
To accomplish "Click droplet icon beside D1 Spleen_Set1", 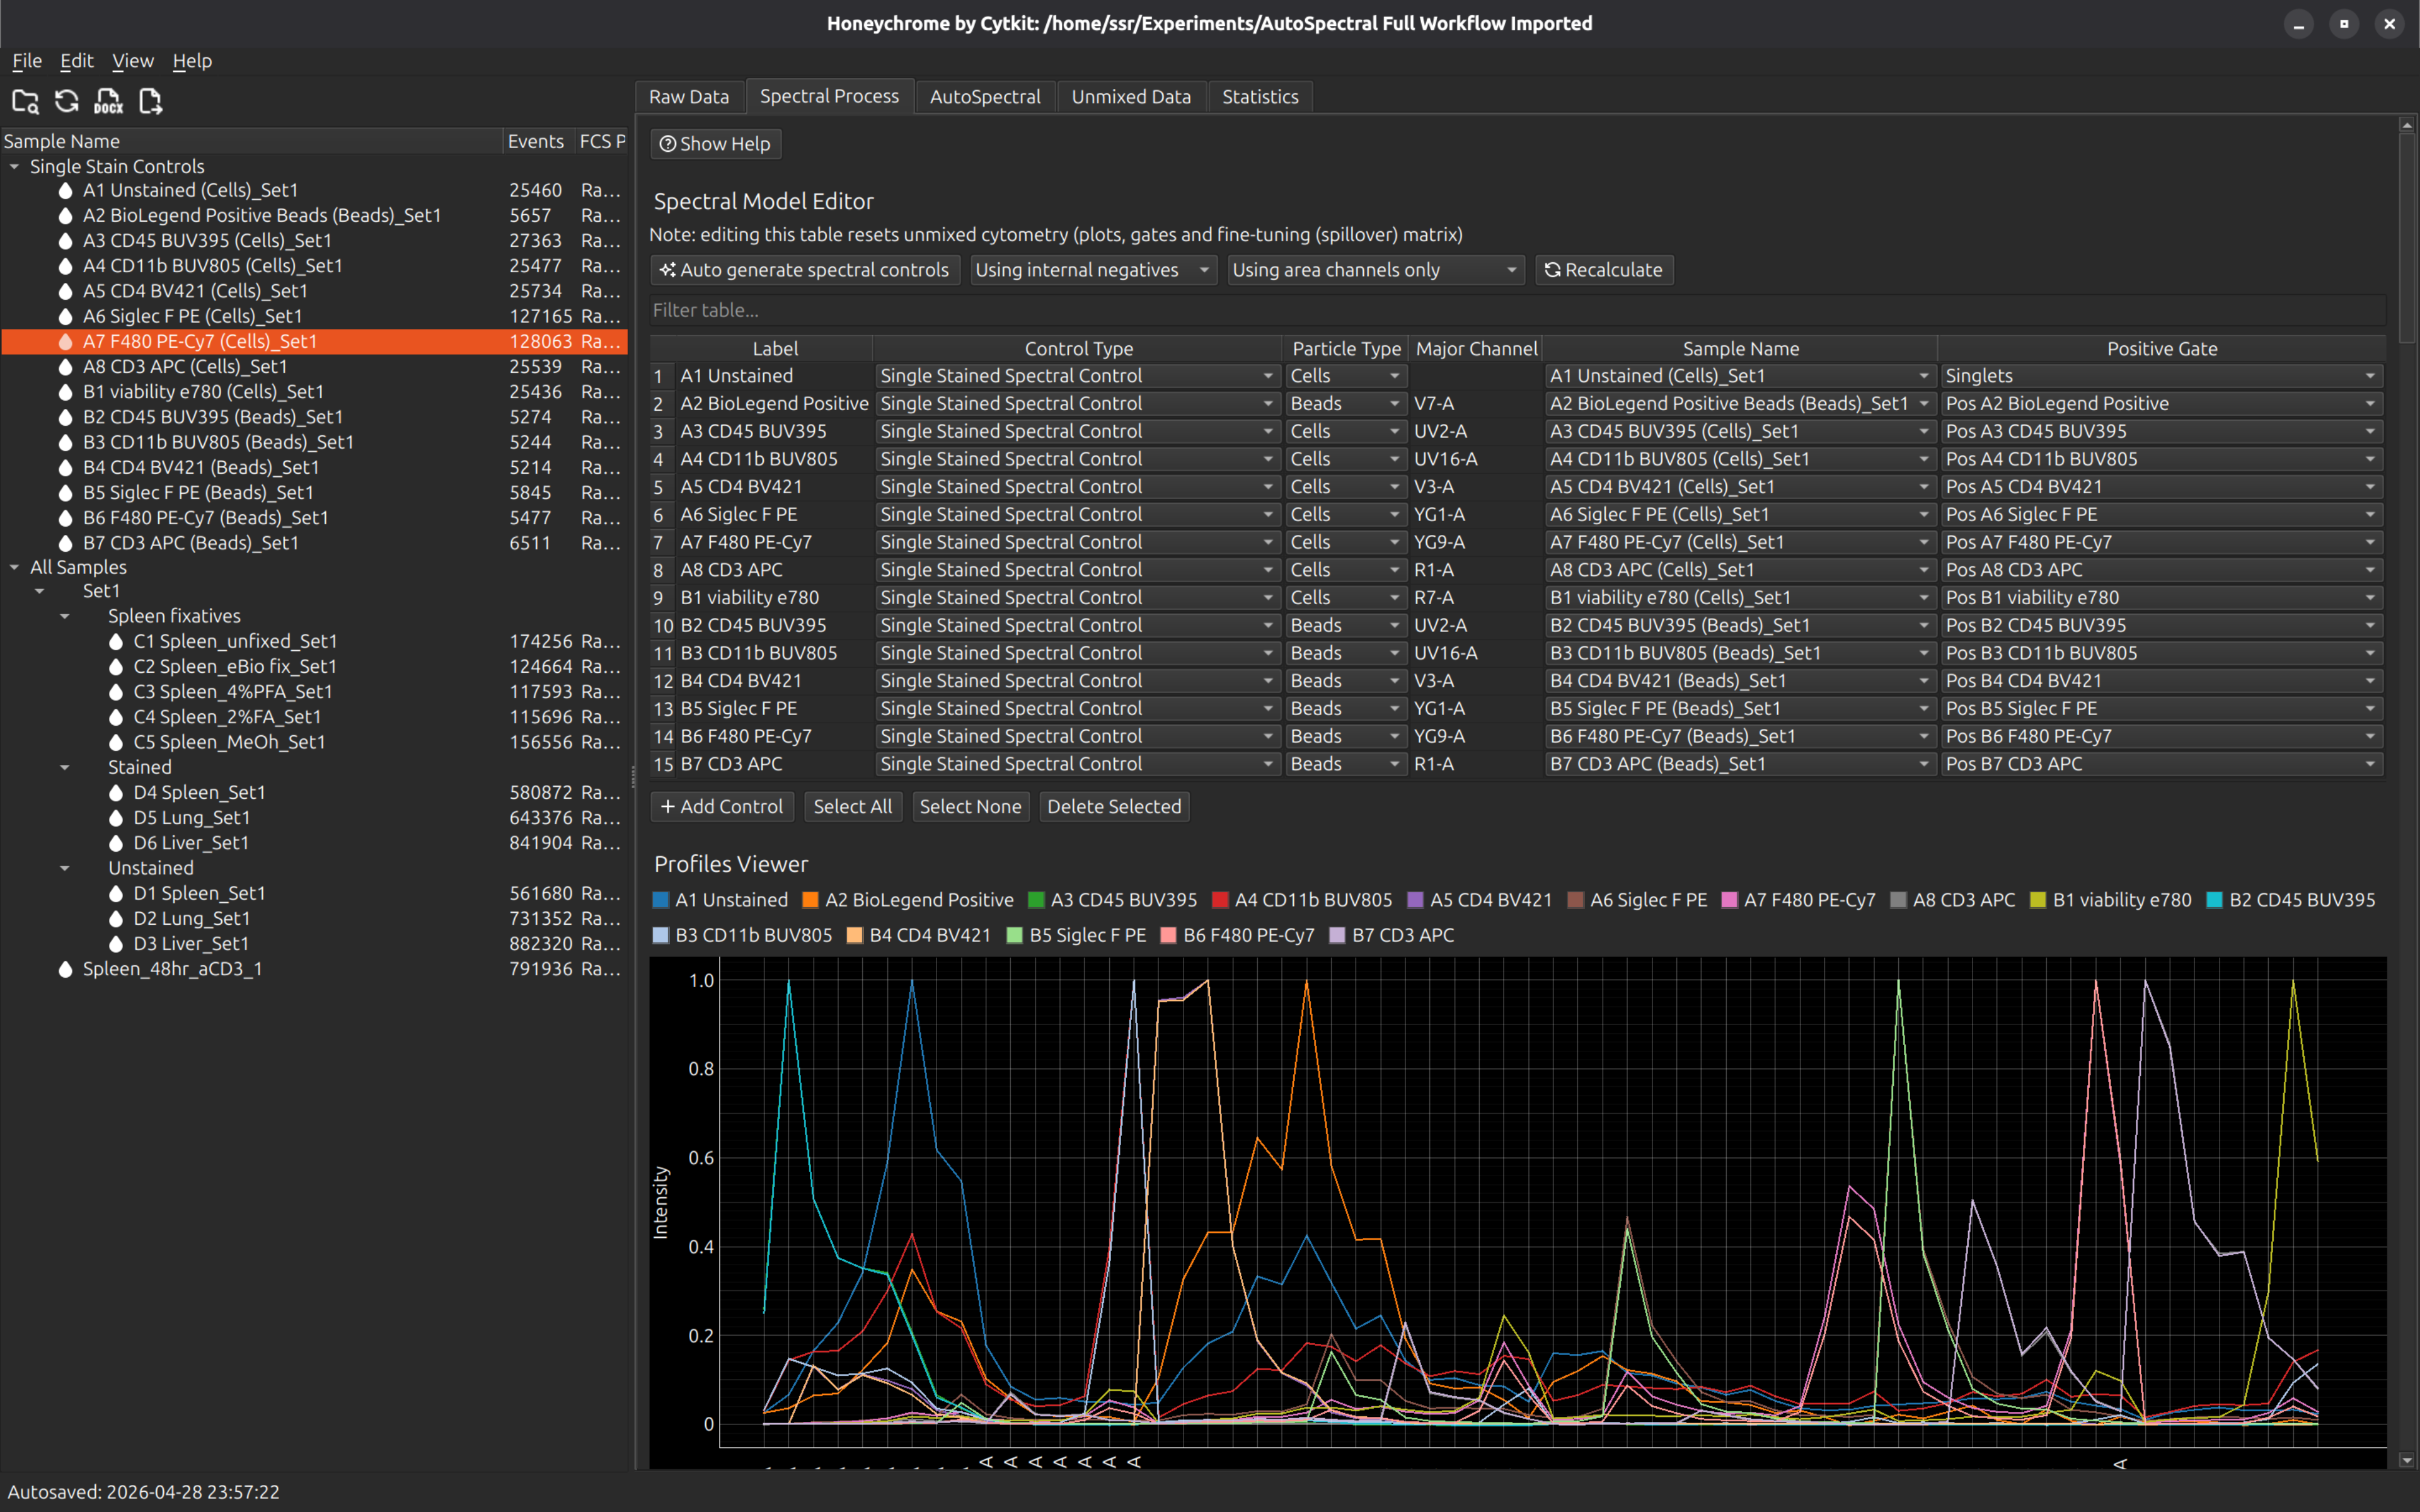I will pyautogui.click(x=116, y=893).
